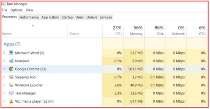The image size is (210, 109).
Task: Click the VLC media player cone icon
Action: pos(11,101)
